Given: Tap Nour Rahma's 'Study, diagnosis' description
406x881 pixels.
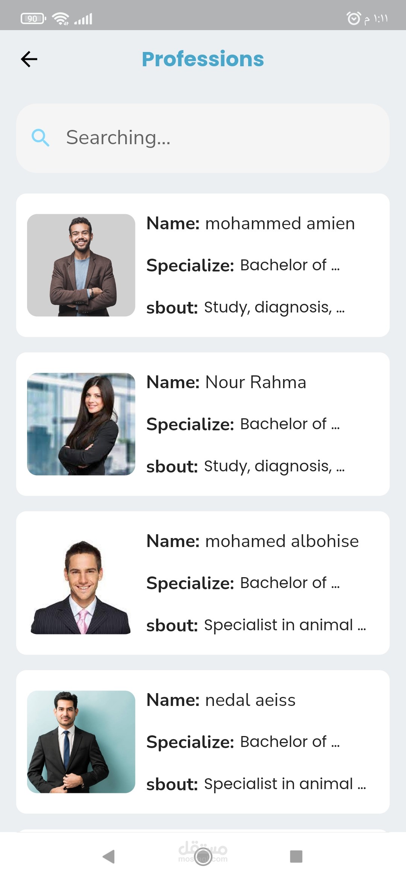Looking at the screenshot, I should click(x=274, y=466).
